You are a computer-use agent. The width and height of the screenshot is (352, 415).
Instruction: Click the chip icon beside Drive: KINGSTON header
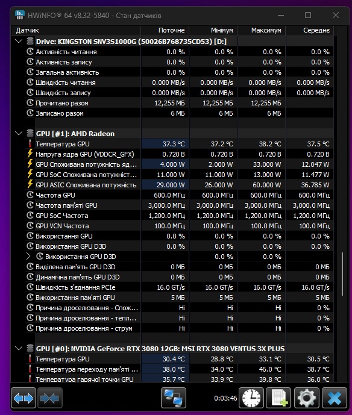30,42
